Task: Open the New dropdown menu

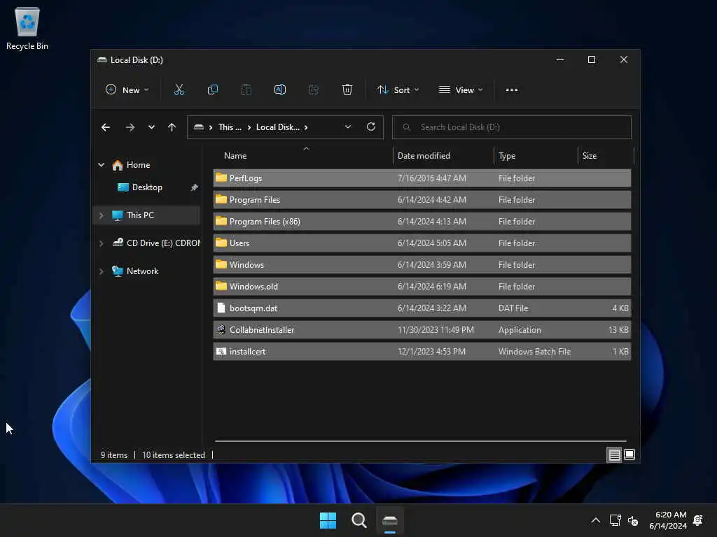Action: [127, 90]
